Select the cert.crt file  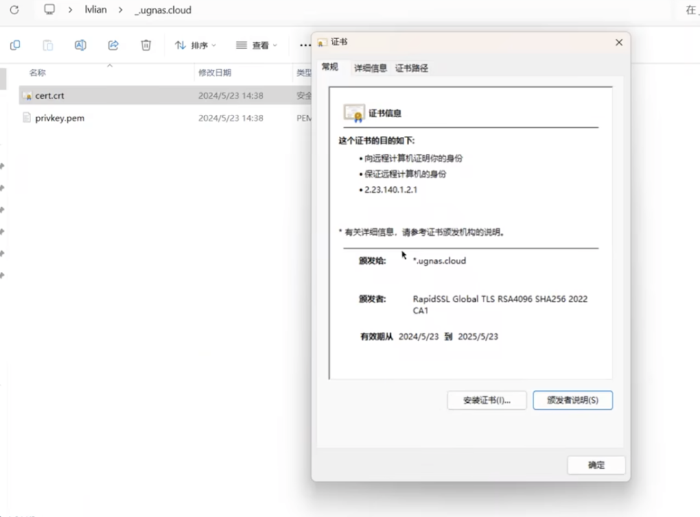[x=165, y=95]
